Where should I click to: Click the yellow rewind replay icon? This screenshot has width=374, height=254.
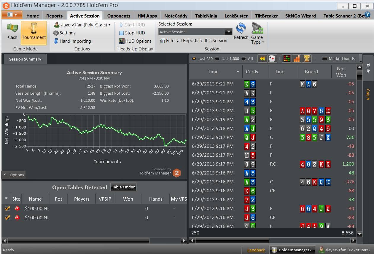pyautogui.click(x=262, y=59)
